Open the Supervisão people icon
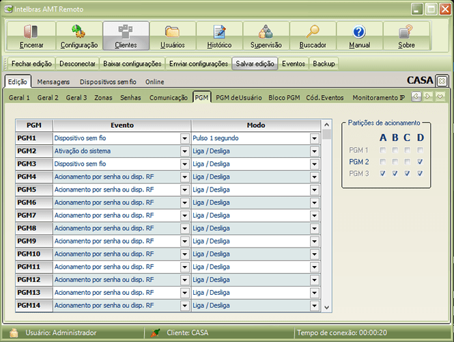The height and width of the screenshot is (342, 454). pos(266,31)
